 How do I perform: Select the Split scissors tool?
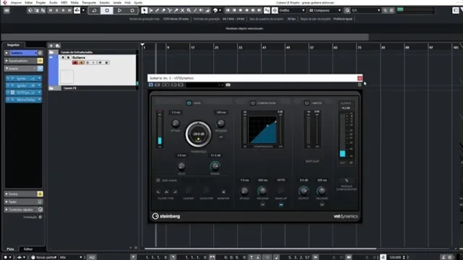click(170, 10)
